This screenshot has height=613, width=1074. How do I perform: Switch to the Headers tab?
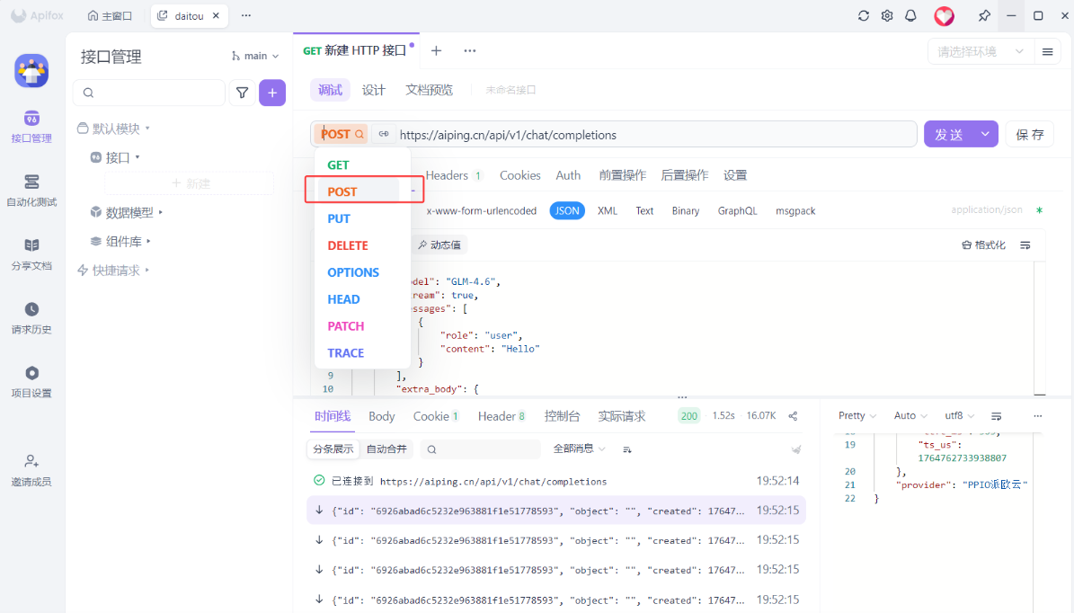coord(452,175)
